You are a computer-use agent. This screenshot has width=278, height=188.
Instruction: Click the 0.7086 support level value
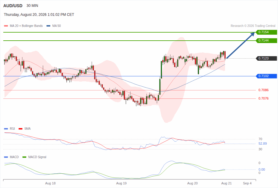(263, 90)
